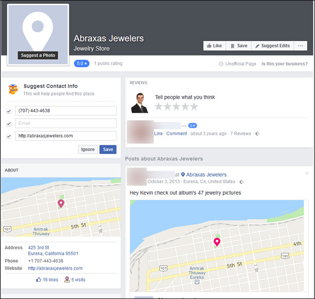Click the pink pin on the post's map
Image resolution: width=315 pixels, height=299 pixels.
pyautogui.click(x=217, y=242)
